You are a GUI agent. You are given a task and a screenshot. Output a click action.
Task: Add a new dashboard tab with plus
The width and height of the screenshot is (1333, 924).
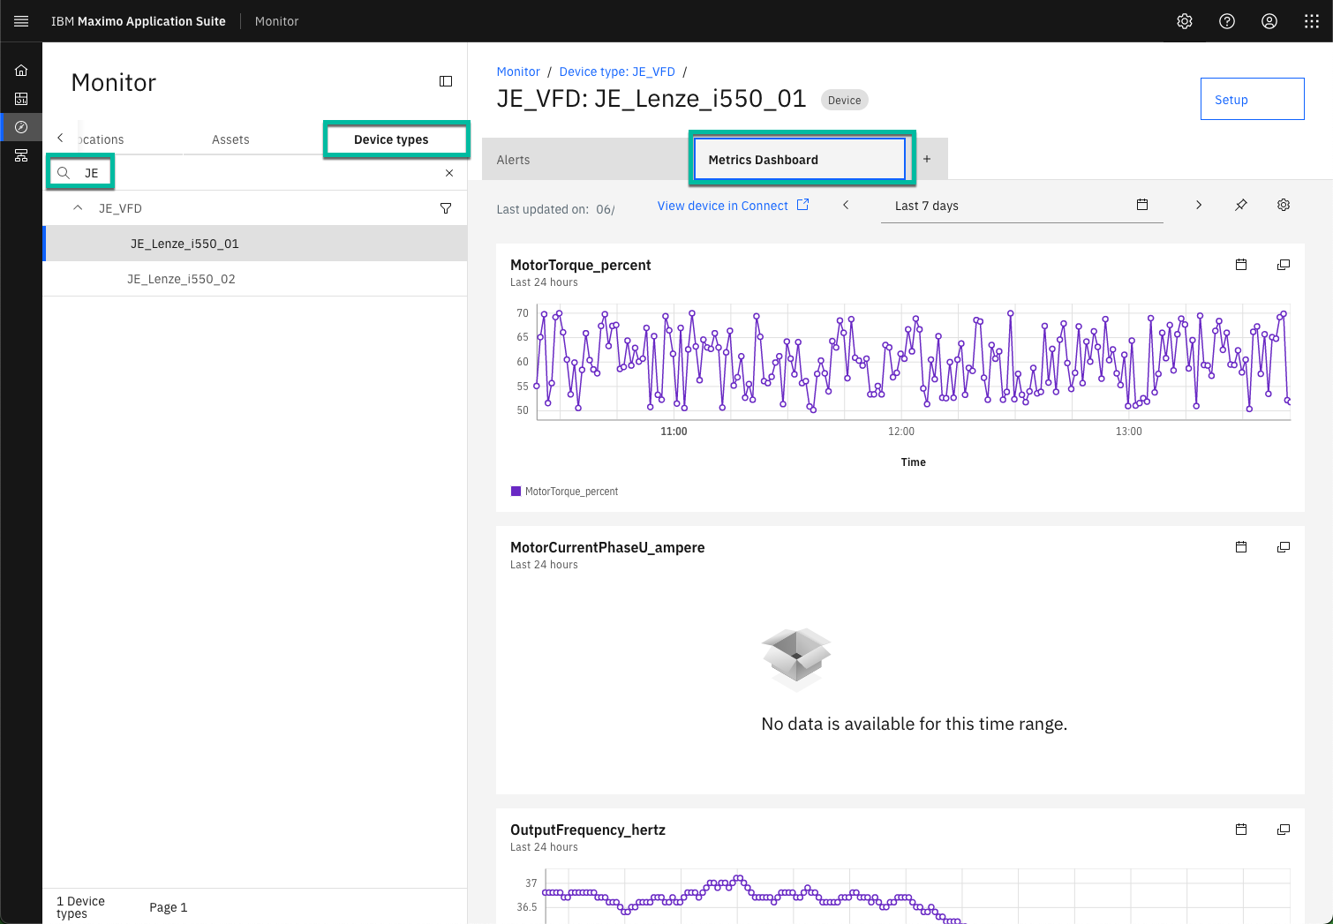(x=927, y=160)
